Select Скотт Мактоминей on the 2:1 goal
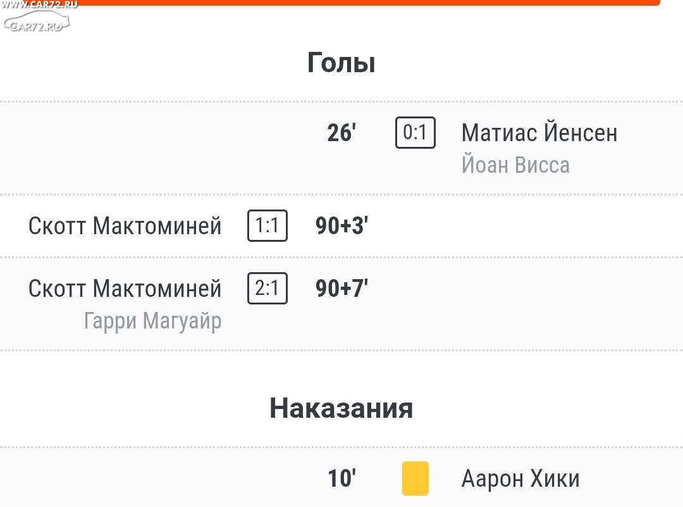The height and width of the screenshot is (507, 683). (125, 289)
